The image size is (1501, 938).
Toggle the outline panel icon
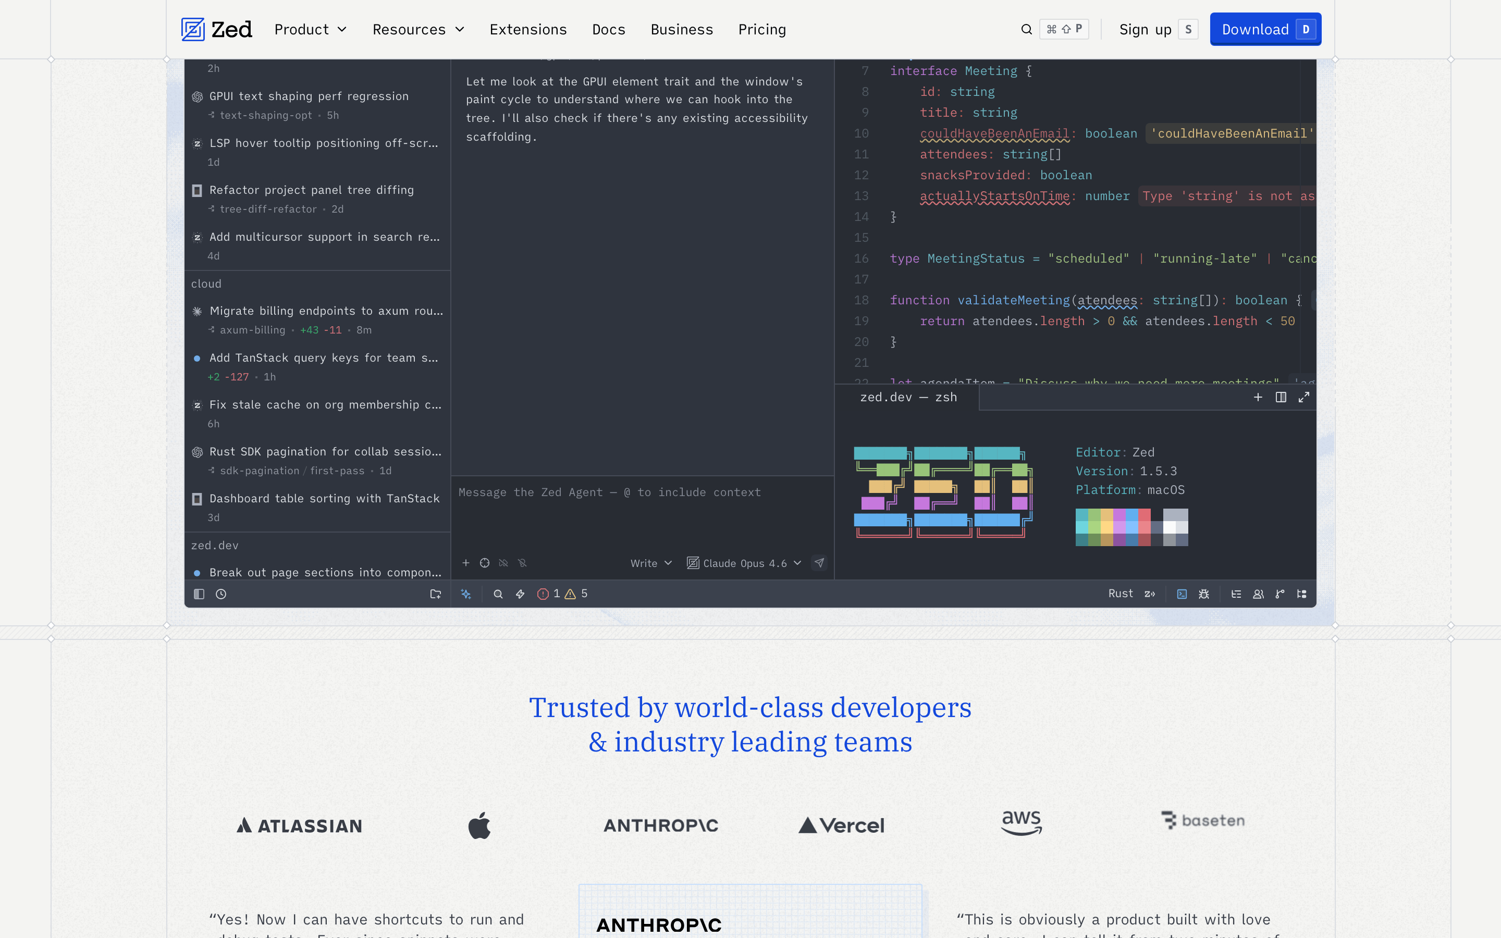(x=1236, y=594)
